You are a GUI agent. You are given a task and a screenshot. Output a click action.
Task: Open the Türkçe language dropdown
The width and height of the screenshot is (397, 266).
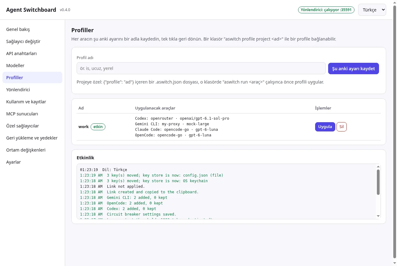click(x=372, y=10)
